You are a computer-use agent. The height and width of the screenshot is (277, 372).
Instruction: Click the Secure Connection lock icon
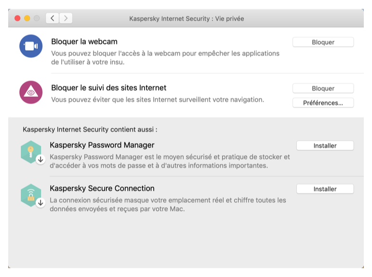[31, 195]
